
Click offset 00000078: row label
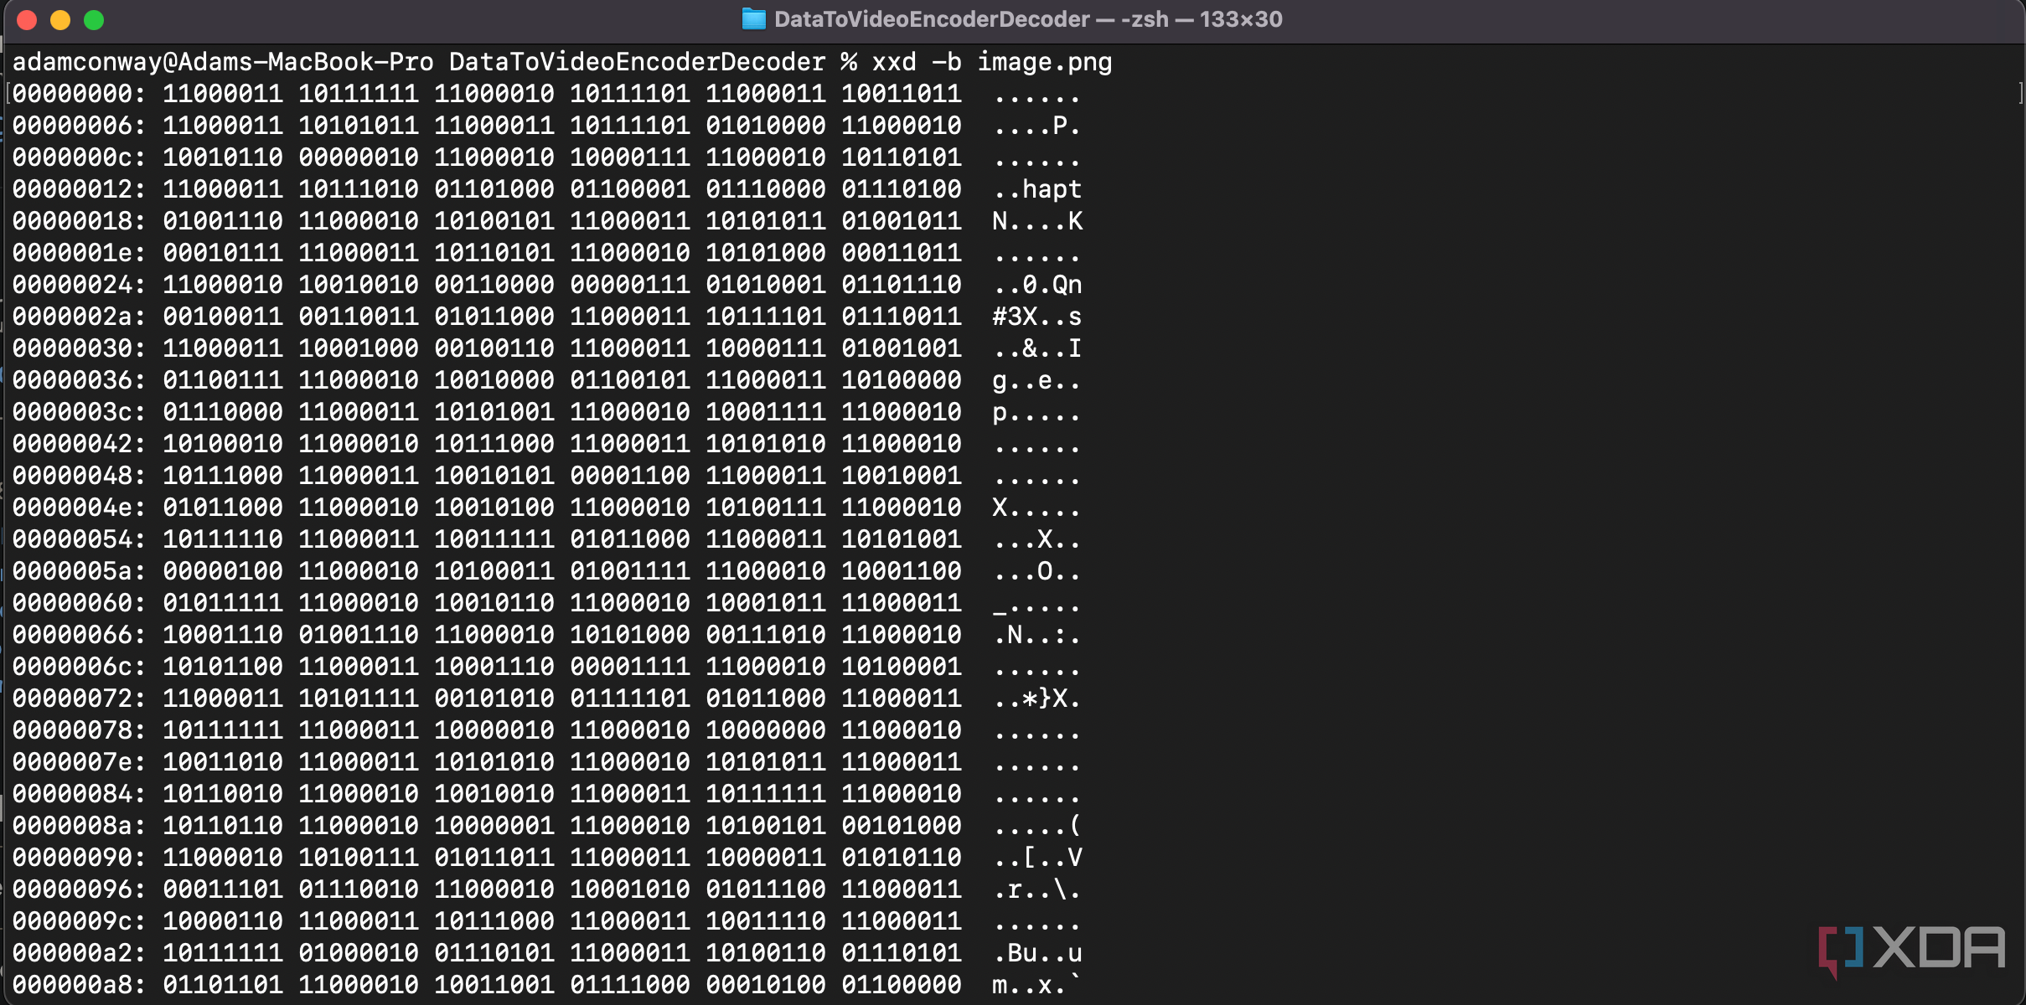(x=80, y=730)
